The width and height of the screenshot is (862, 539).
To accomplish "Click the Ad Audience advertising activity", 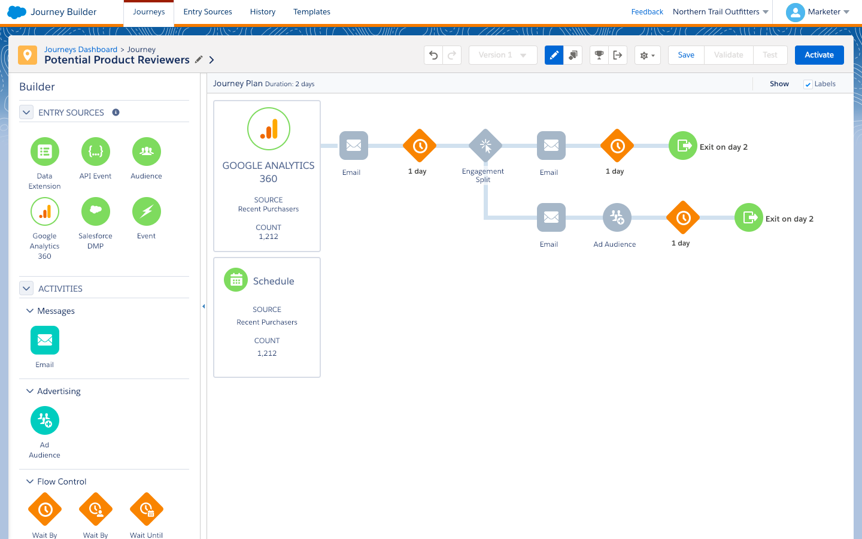I will pyautogui.click(x=44, y=420).
